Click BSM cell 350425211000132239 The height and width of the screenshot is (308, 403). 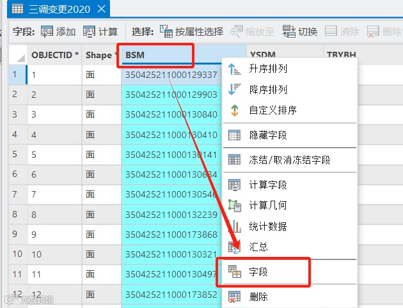(171, 214)
